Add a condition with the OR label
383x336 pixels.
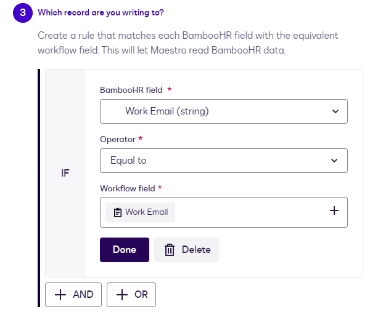tap(141, 295)
